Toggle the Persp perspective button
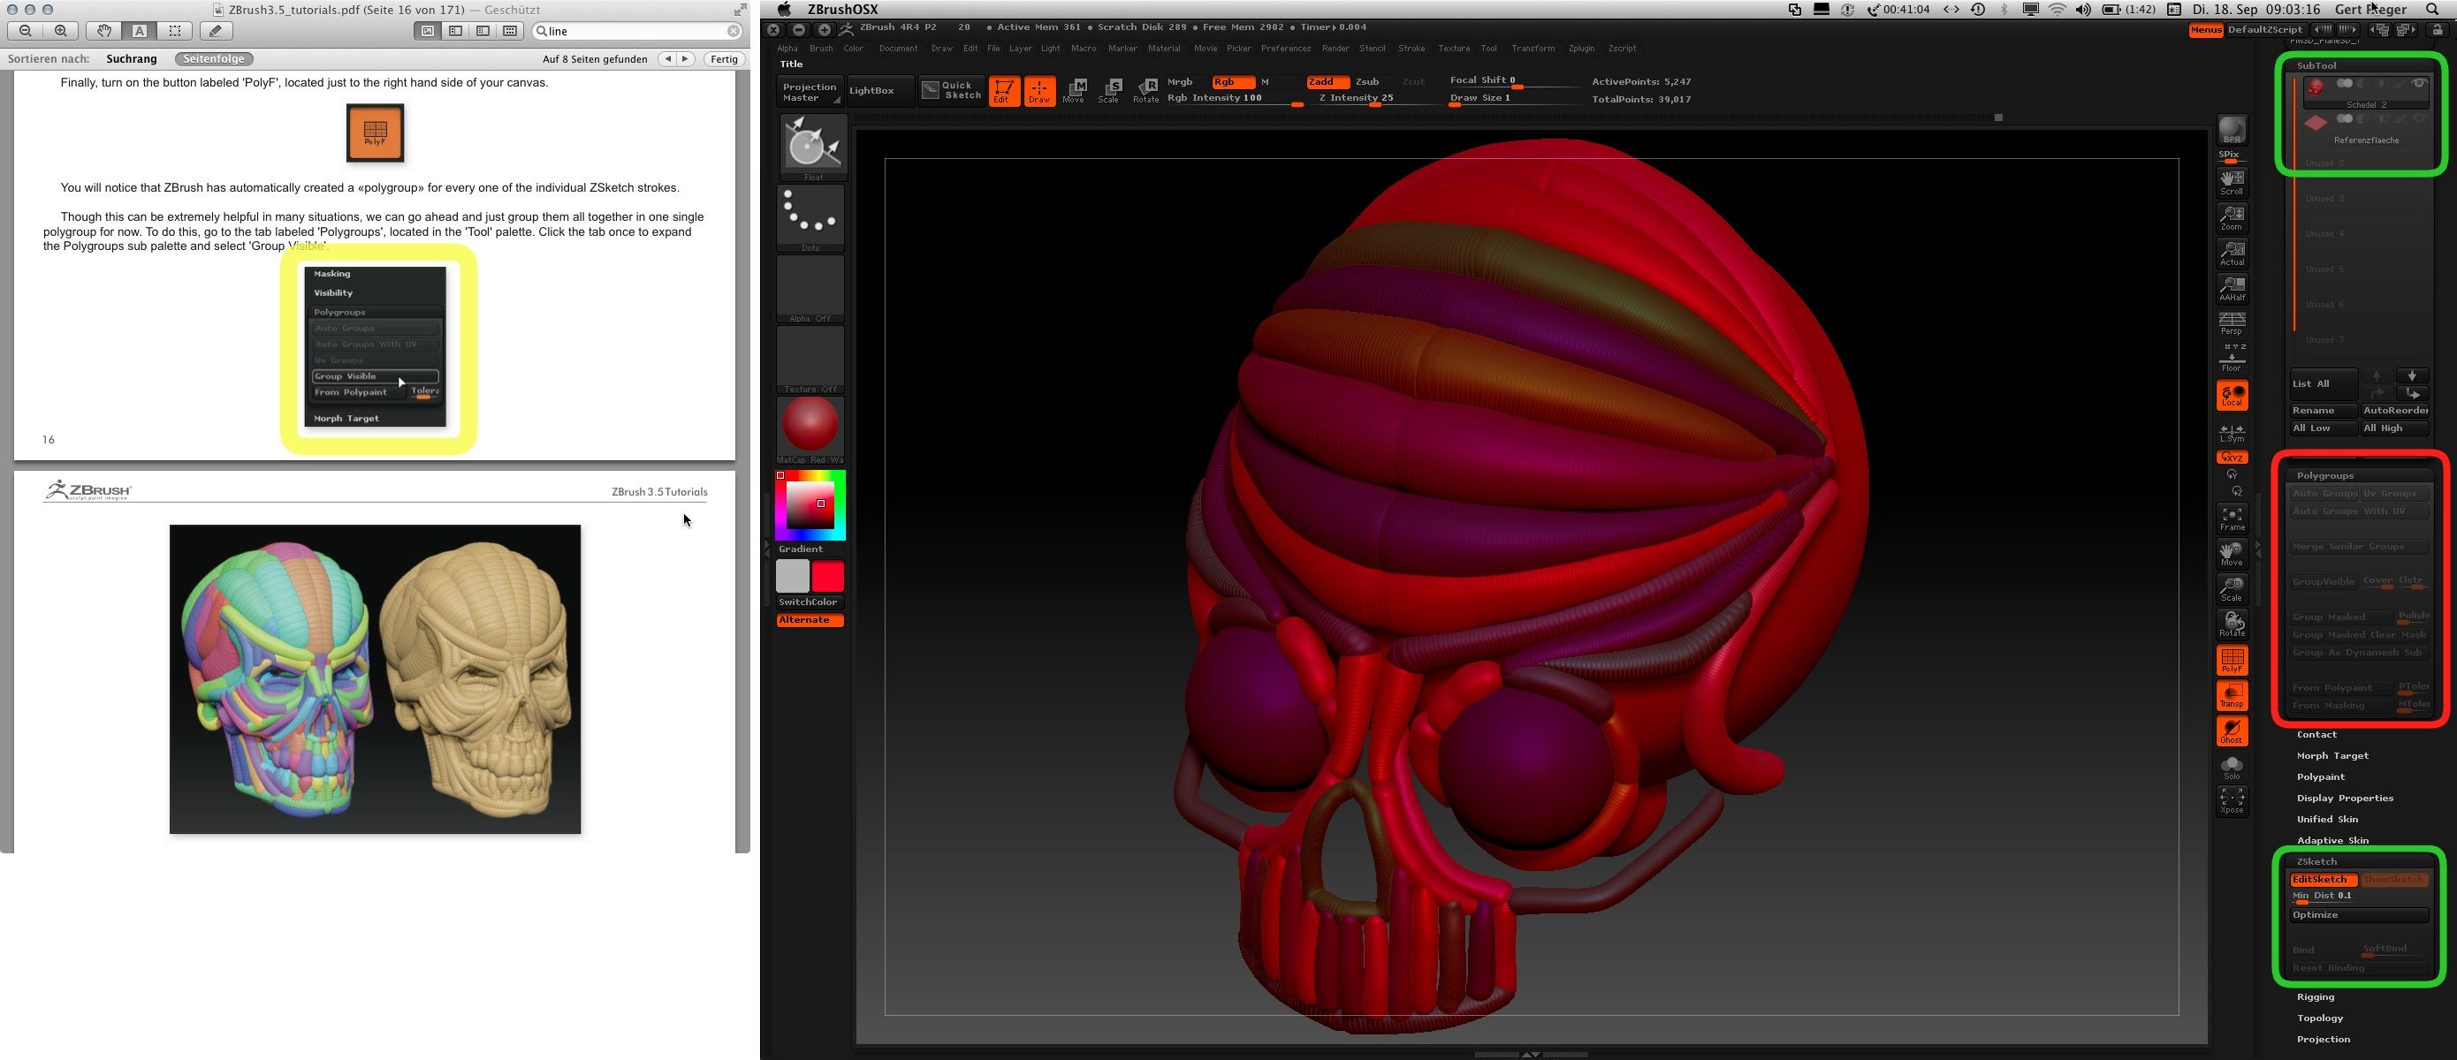The height and width of the screenshot is (1060, 2457). click(2232, 323)
